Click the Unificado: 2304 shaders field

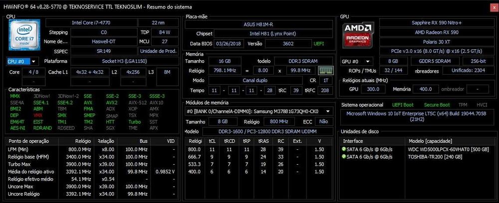coord(468,71)
